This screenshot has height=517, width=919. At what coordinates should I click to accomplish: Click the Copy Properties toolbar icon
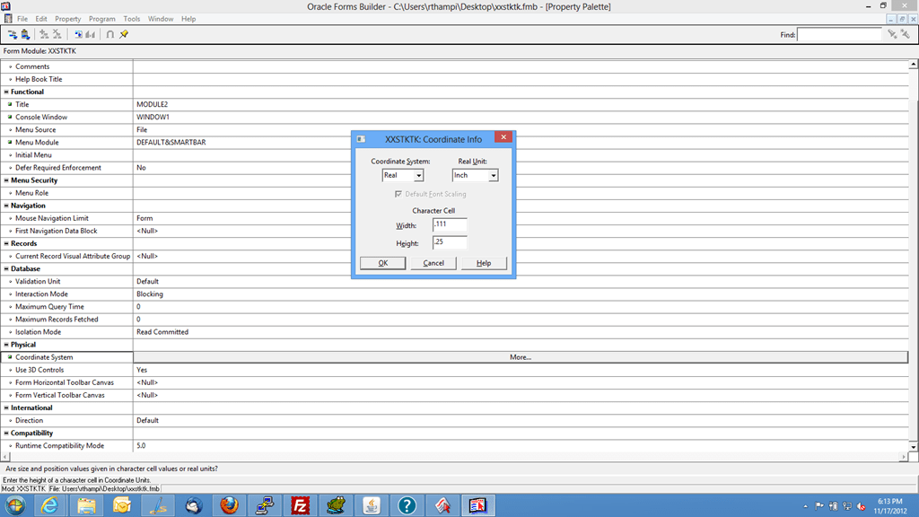pyautogui.click(x=13, y=35)
